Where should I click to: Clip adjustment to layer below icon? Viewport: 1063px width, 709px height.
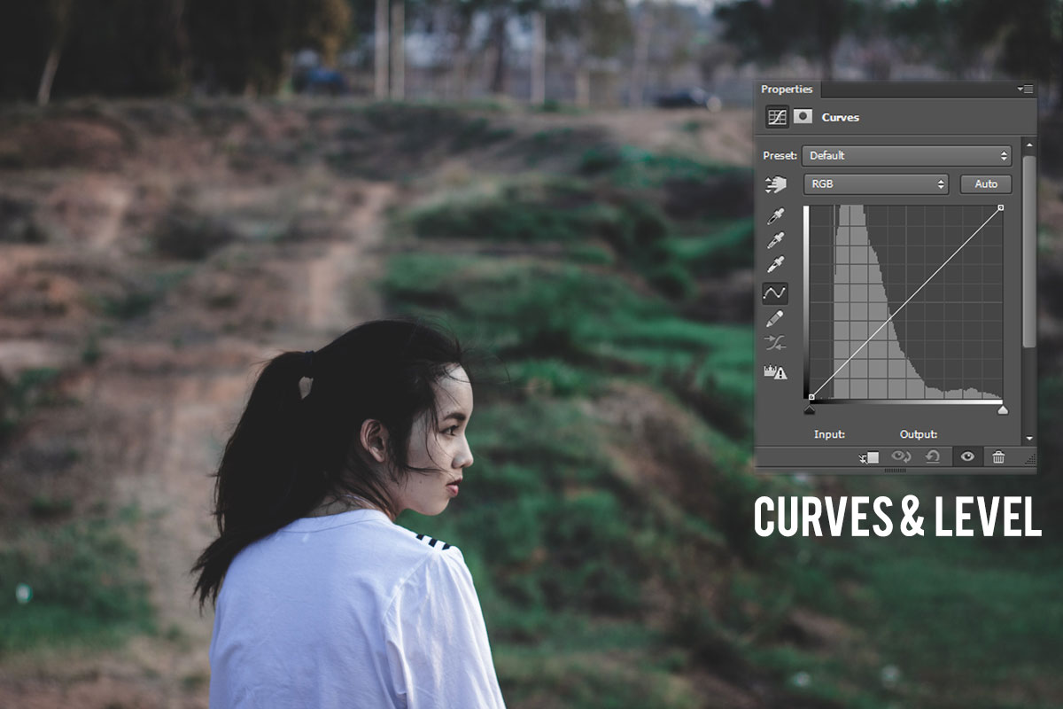coord(869,457)
